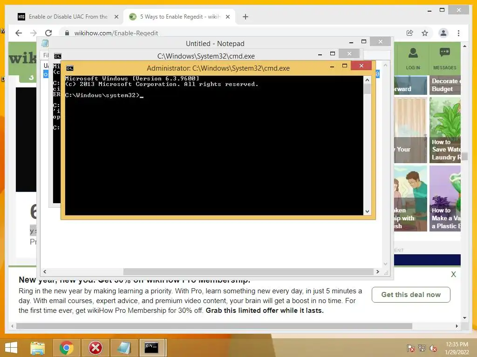Click the Administrator cmd scroll down arrow
477x357 pixels.
367,212
